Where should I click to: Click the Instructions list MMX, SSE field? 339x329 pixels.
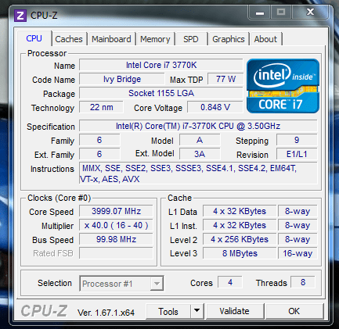point(198,173)
